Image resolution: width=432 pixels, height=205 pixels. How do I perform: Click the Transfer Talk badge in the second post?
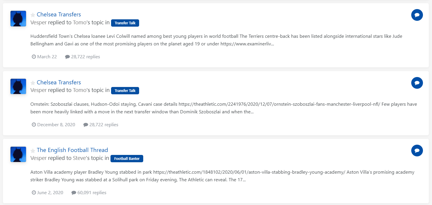tap(125, 91)
